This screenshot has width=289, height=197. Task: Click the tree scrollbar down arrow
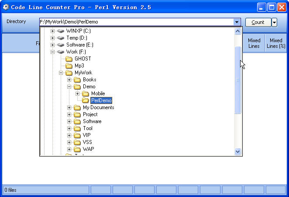coord(238,151)
